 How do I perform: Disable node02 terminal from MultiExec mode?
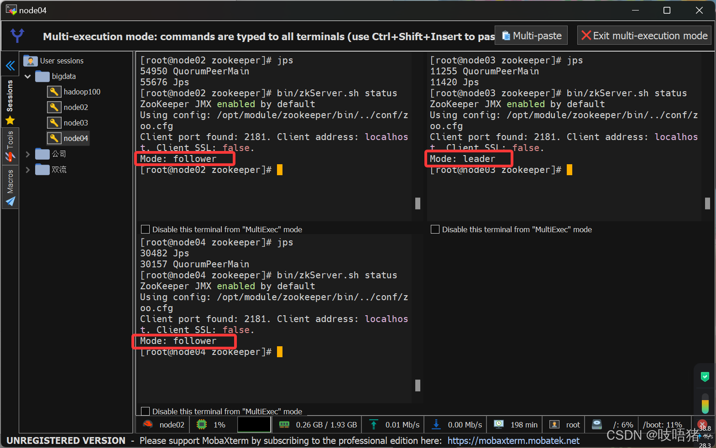pyautogui.click(x=146, y=229)
